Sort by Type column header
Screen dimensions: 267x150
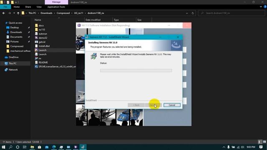click(x=116, y=20)
